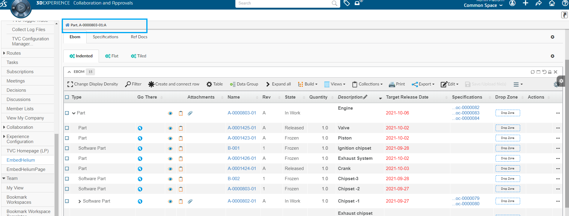Open Go There icon for Valve row

140,128
